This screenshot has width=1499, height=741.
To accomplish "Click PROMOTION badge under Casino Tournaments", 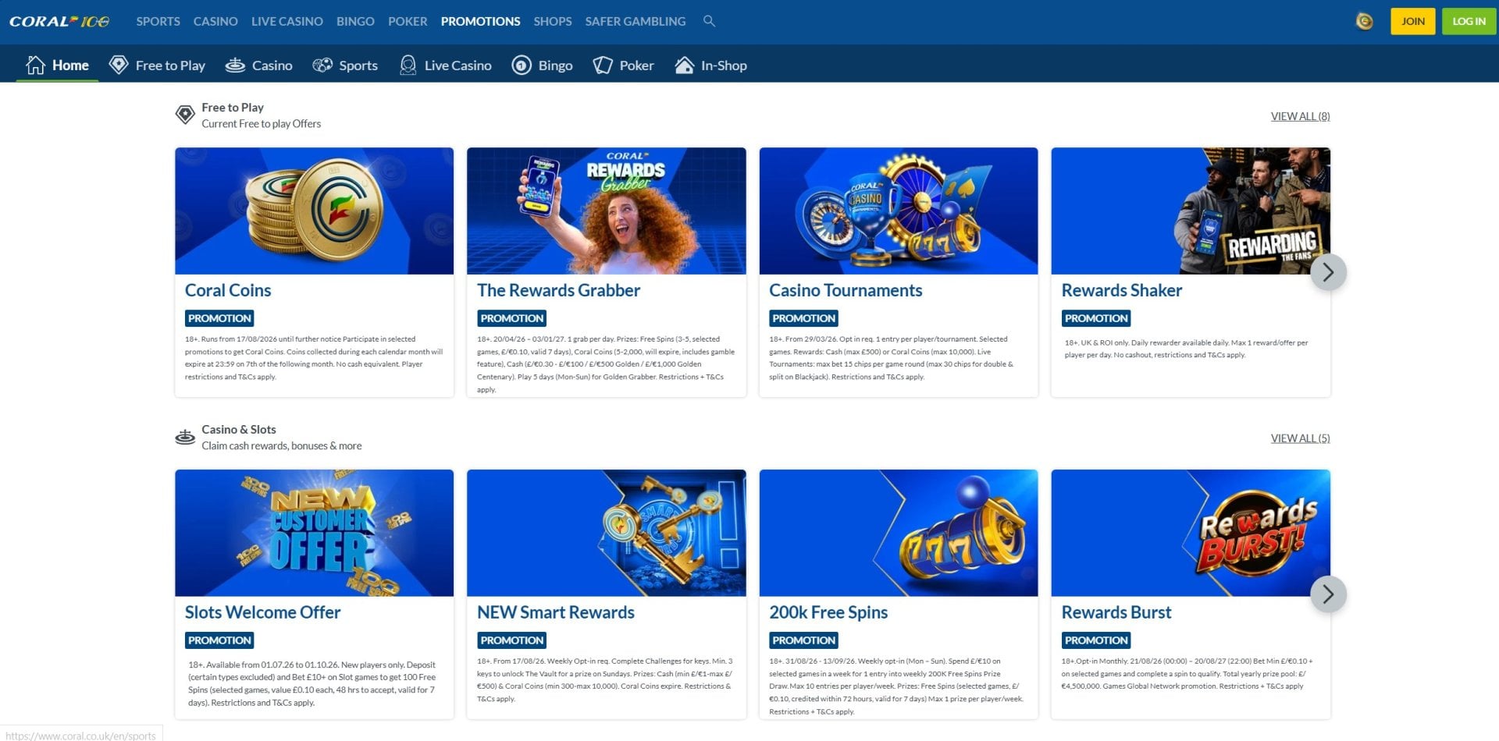I will [803, 318].
